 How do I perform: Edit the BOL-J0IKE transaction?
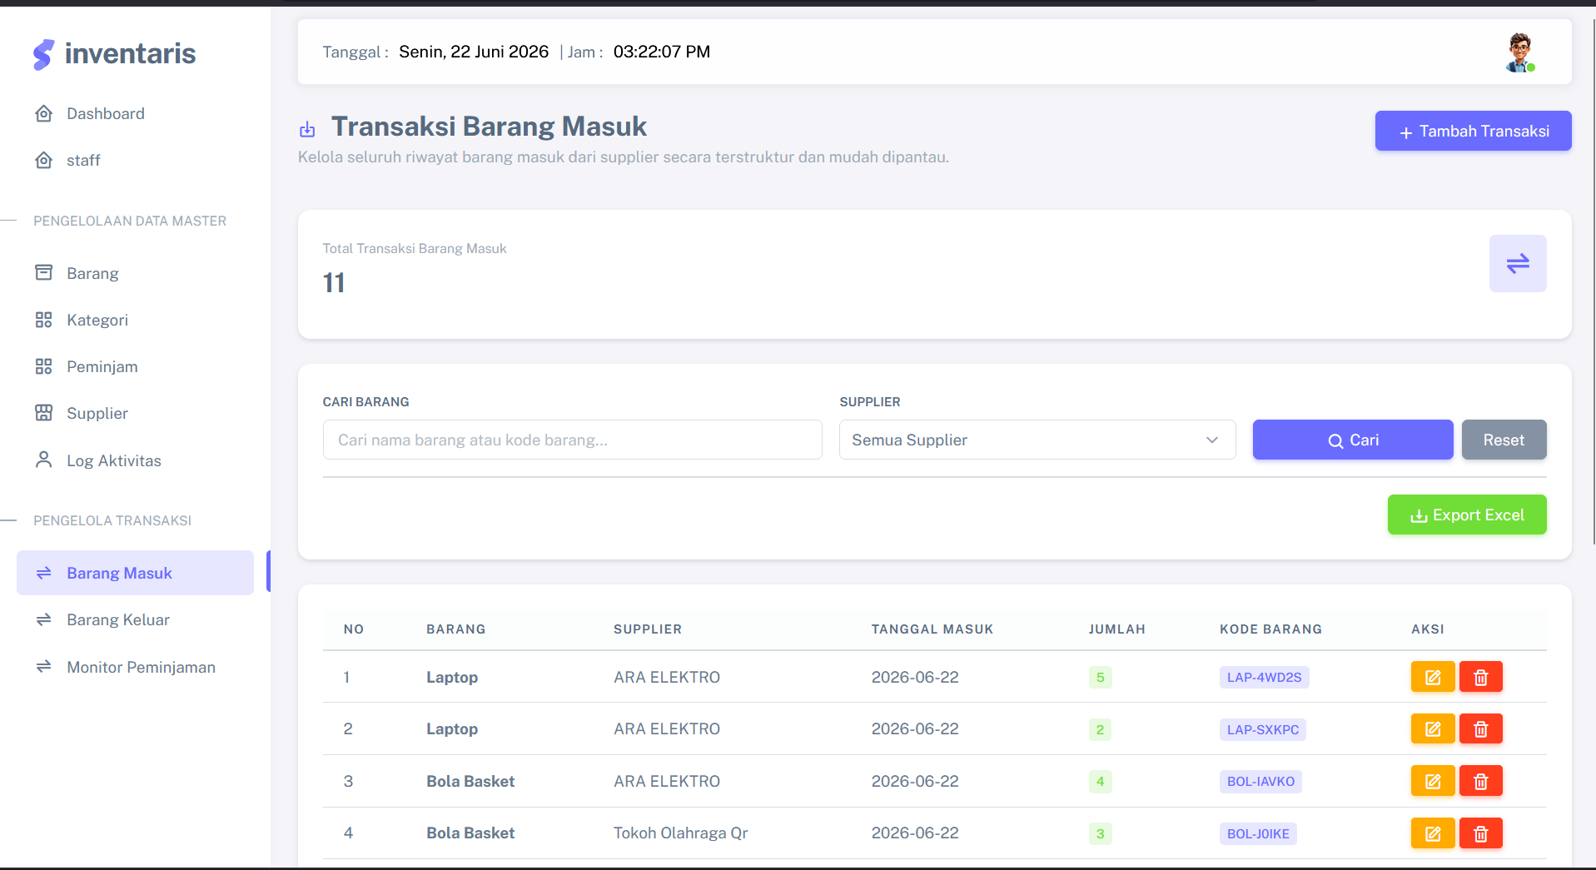tap(1432, 833)
